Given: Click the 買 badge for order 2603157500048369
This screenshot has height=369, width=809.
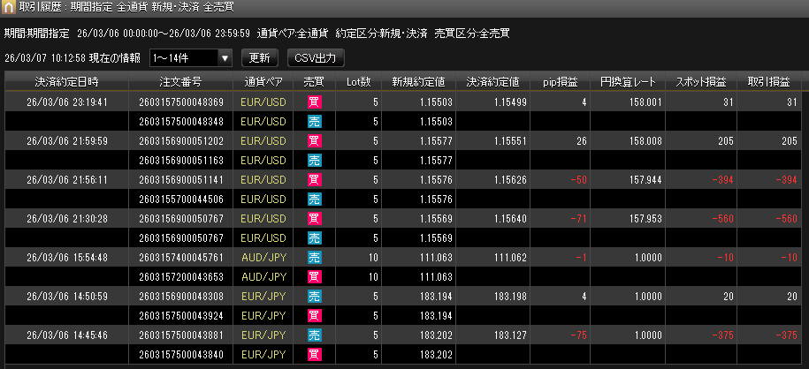Looking at the screenshot, I should (314, 102).
